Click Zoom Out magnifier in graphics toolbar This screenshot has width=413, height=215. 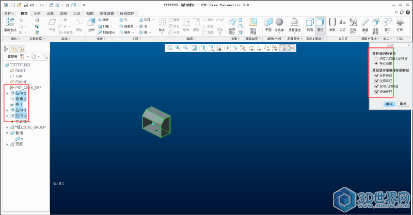pyautogui.click(x=186, y=48)
